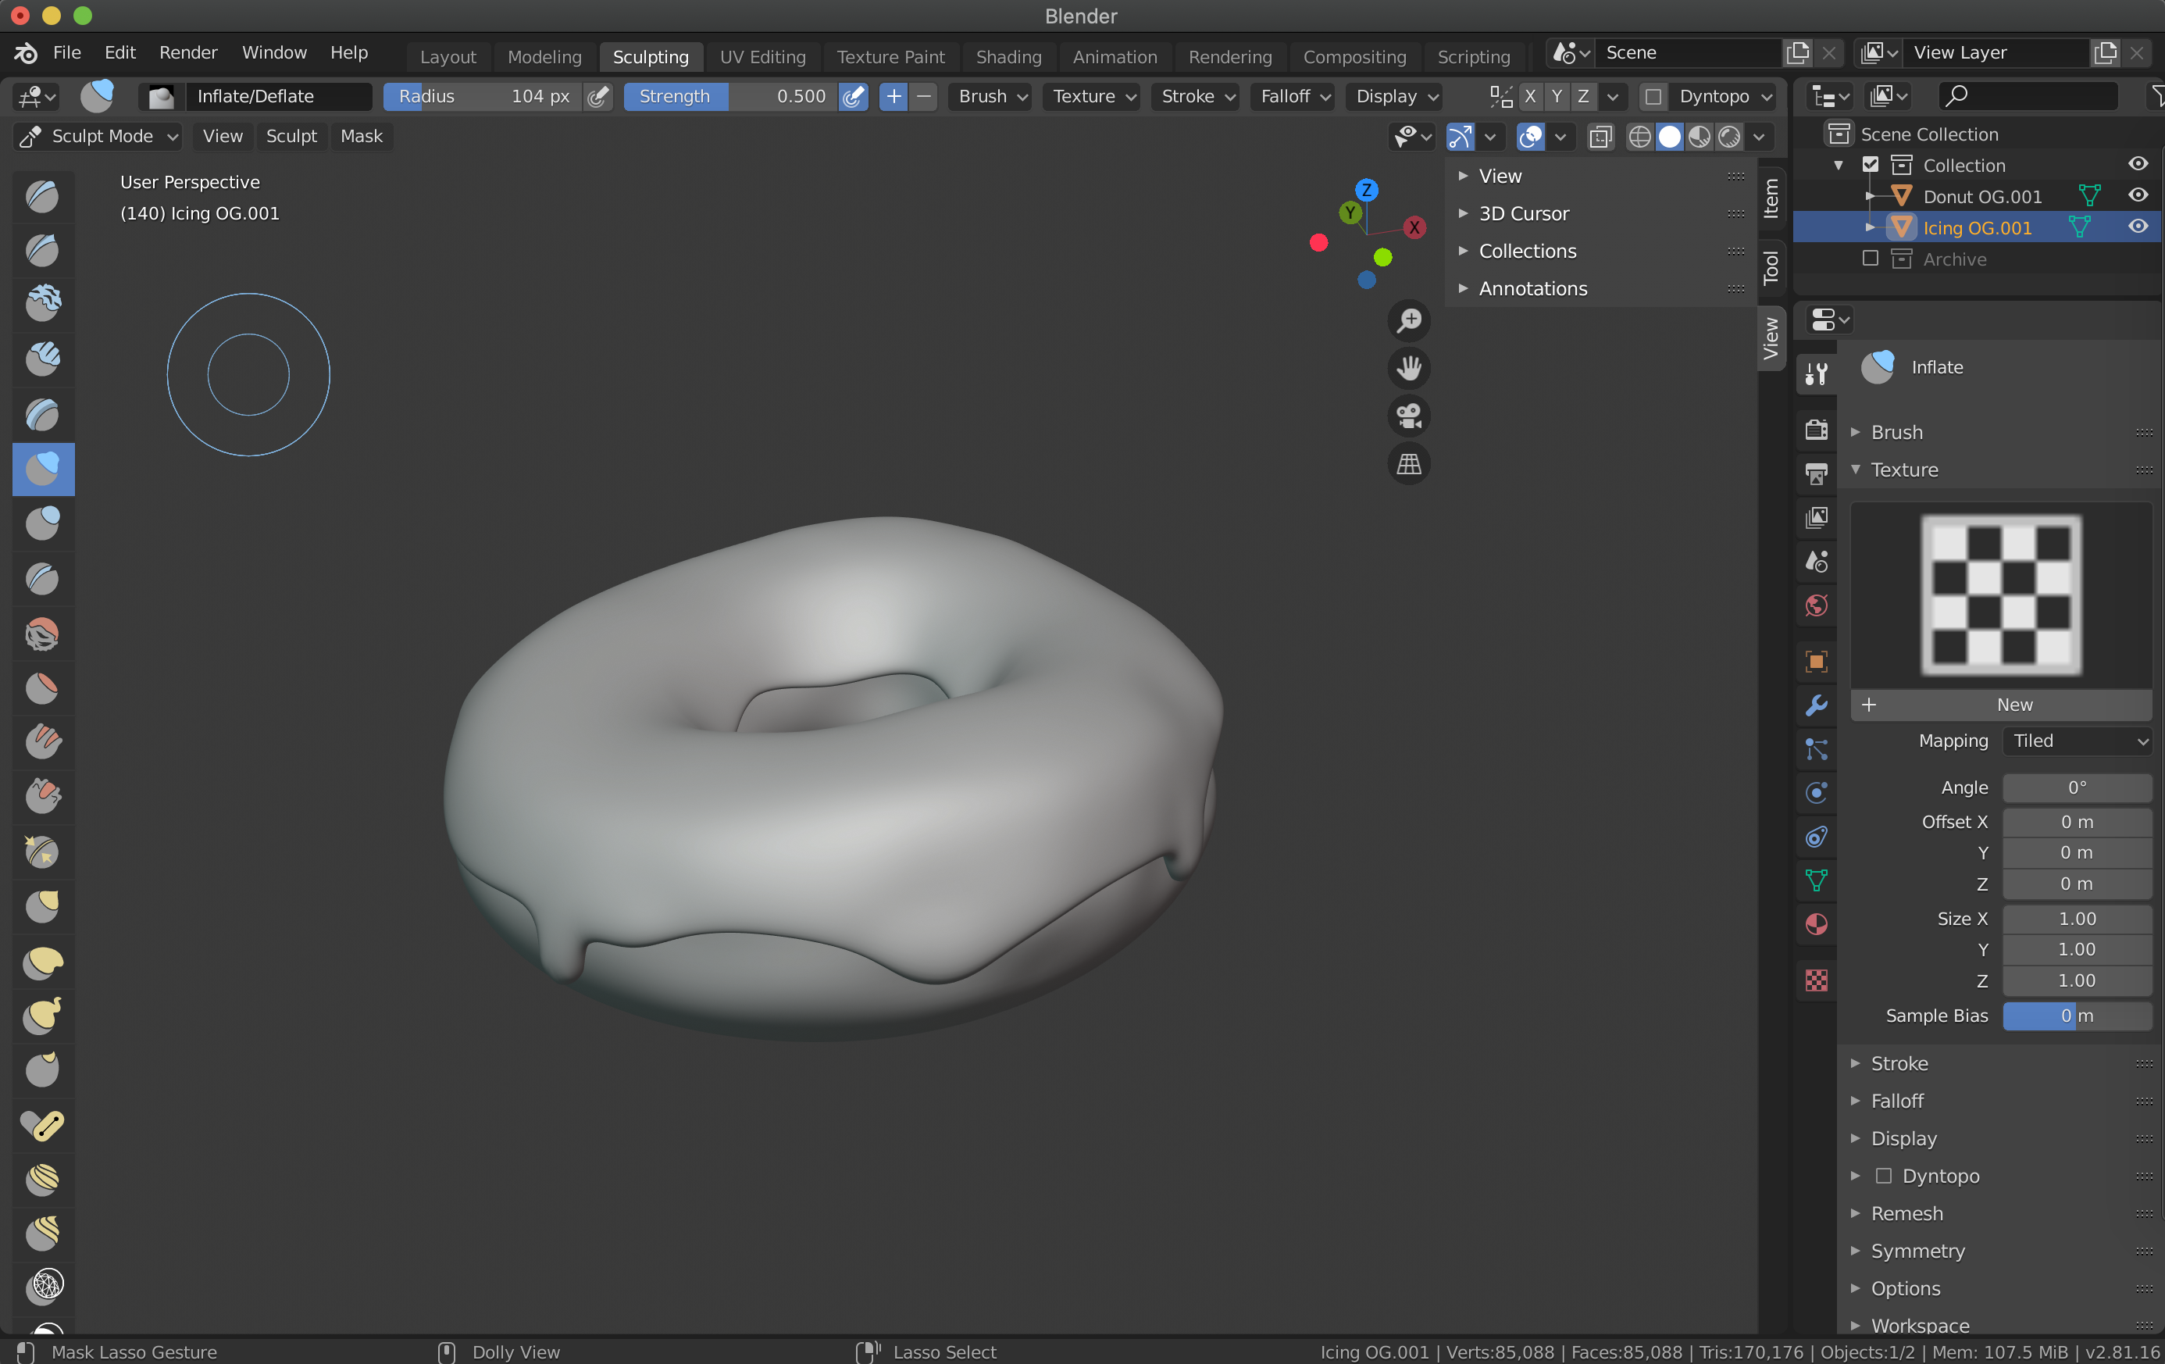Click the zoom magnifier viewport icon

[1408, 320]
